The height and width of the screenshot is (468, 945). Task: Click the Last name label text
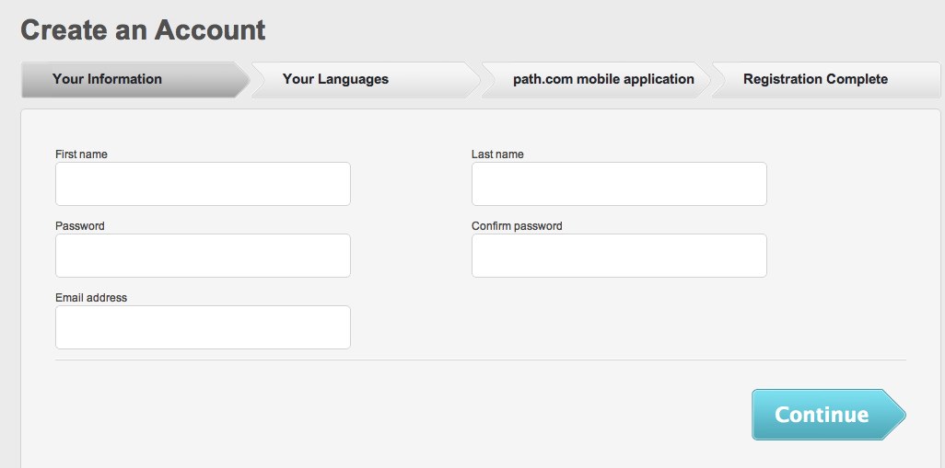pyautogui.click(x=497, y=154)
